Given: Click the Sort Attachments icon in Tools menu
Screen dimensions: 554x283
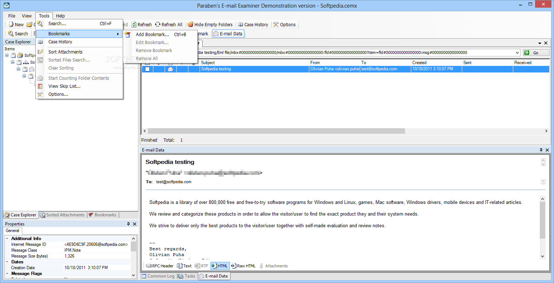Looking at the screenshot, I should click(40, 52).
